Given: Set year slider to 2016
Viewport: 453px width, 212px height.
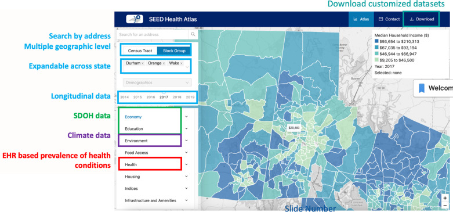Looking at the screenshot, I should (x=151, y=97).
